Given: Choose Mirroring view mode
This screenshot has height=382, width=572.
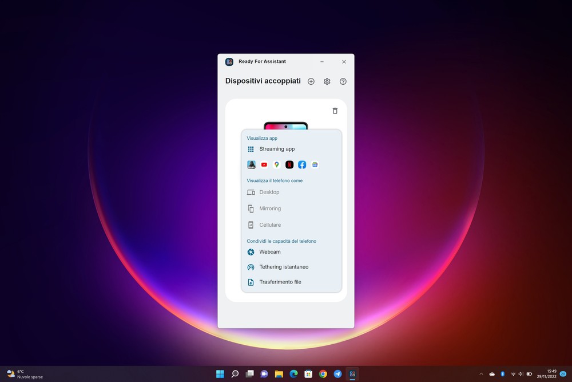Looking at the screenshot, I should pyautogui.click(x=269, y=208).
